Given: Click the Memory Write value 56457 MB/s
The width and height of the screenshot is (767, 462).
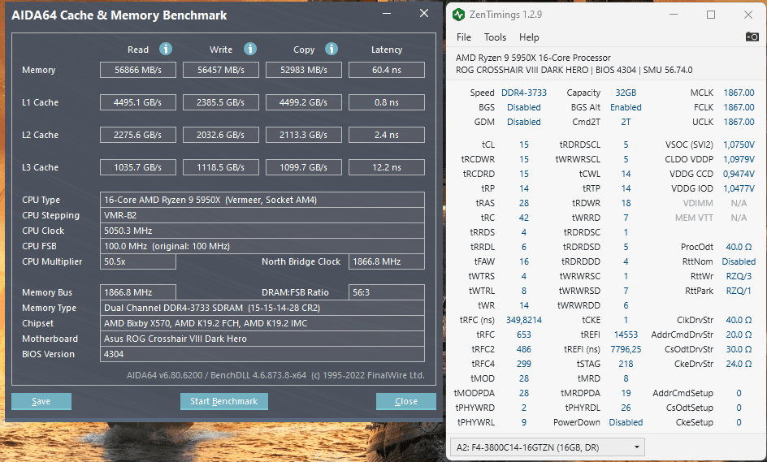Looking at the screenshot, I should coord(221,70).
